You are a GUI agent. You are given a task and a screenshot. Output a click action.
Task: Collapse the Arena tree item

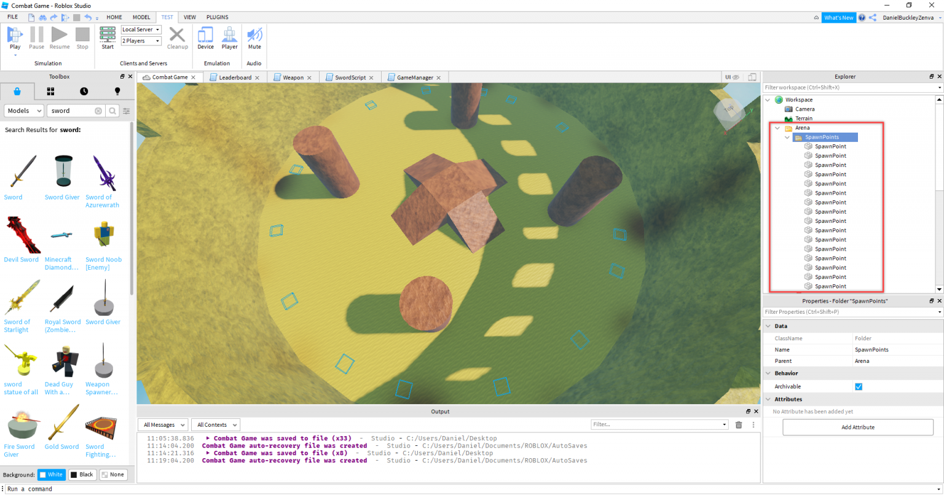click(x=777, y=128)
